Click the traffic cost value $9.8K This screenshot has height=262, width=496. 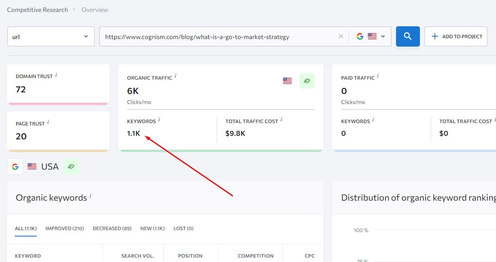[x=235, y=133]
